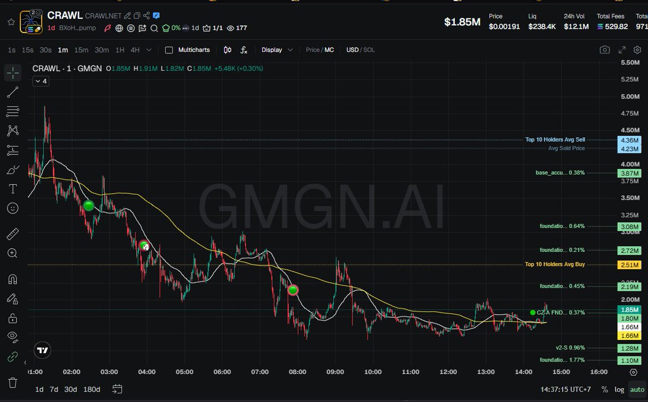Select the 1H timeframe
This screenshot has width=648, height=402.
pos(120,50)
